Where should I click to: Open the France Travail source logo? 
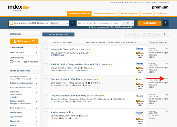pyautogui.click(x=139, y=96)
